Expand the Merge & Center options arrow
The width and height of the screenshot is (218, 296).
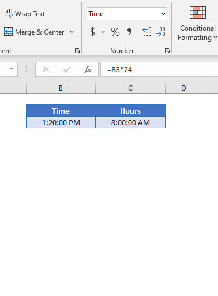(x=72, y=32)
